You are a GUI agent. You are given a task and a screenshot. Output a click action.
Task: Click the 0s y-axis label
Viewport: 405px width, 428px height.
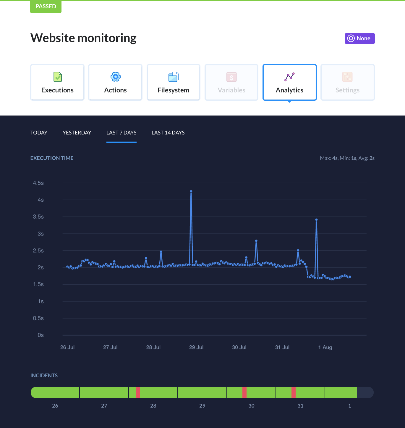pos(41,335)
